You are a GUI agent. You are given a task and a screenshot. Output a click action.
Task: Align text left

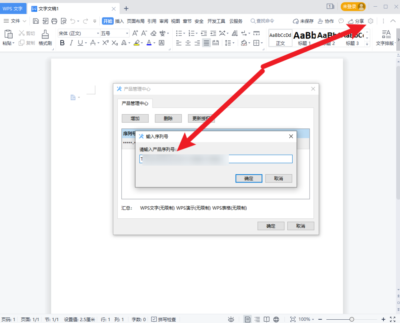pos(179,43)
